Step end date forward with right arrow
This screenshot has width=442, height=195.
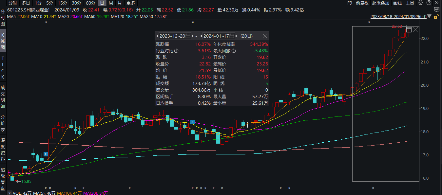[x=237, y=36]
